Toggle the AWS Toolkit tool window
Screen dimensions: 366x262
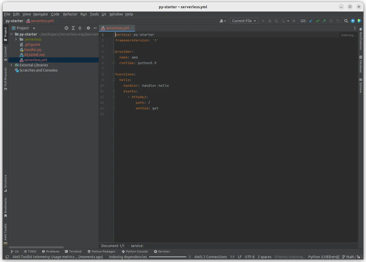click(x=5, y=234)
